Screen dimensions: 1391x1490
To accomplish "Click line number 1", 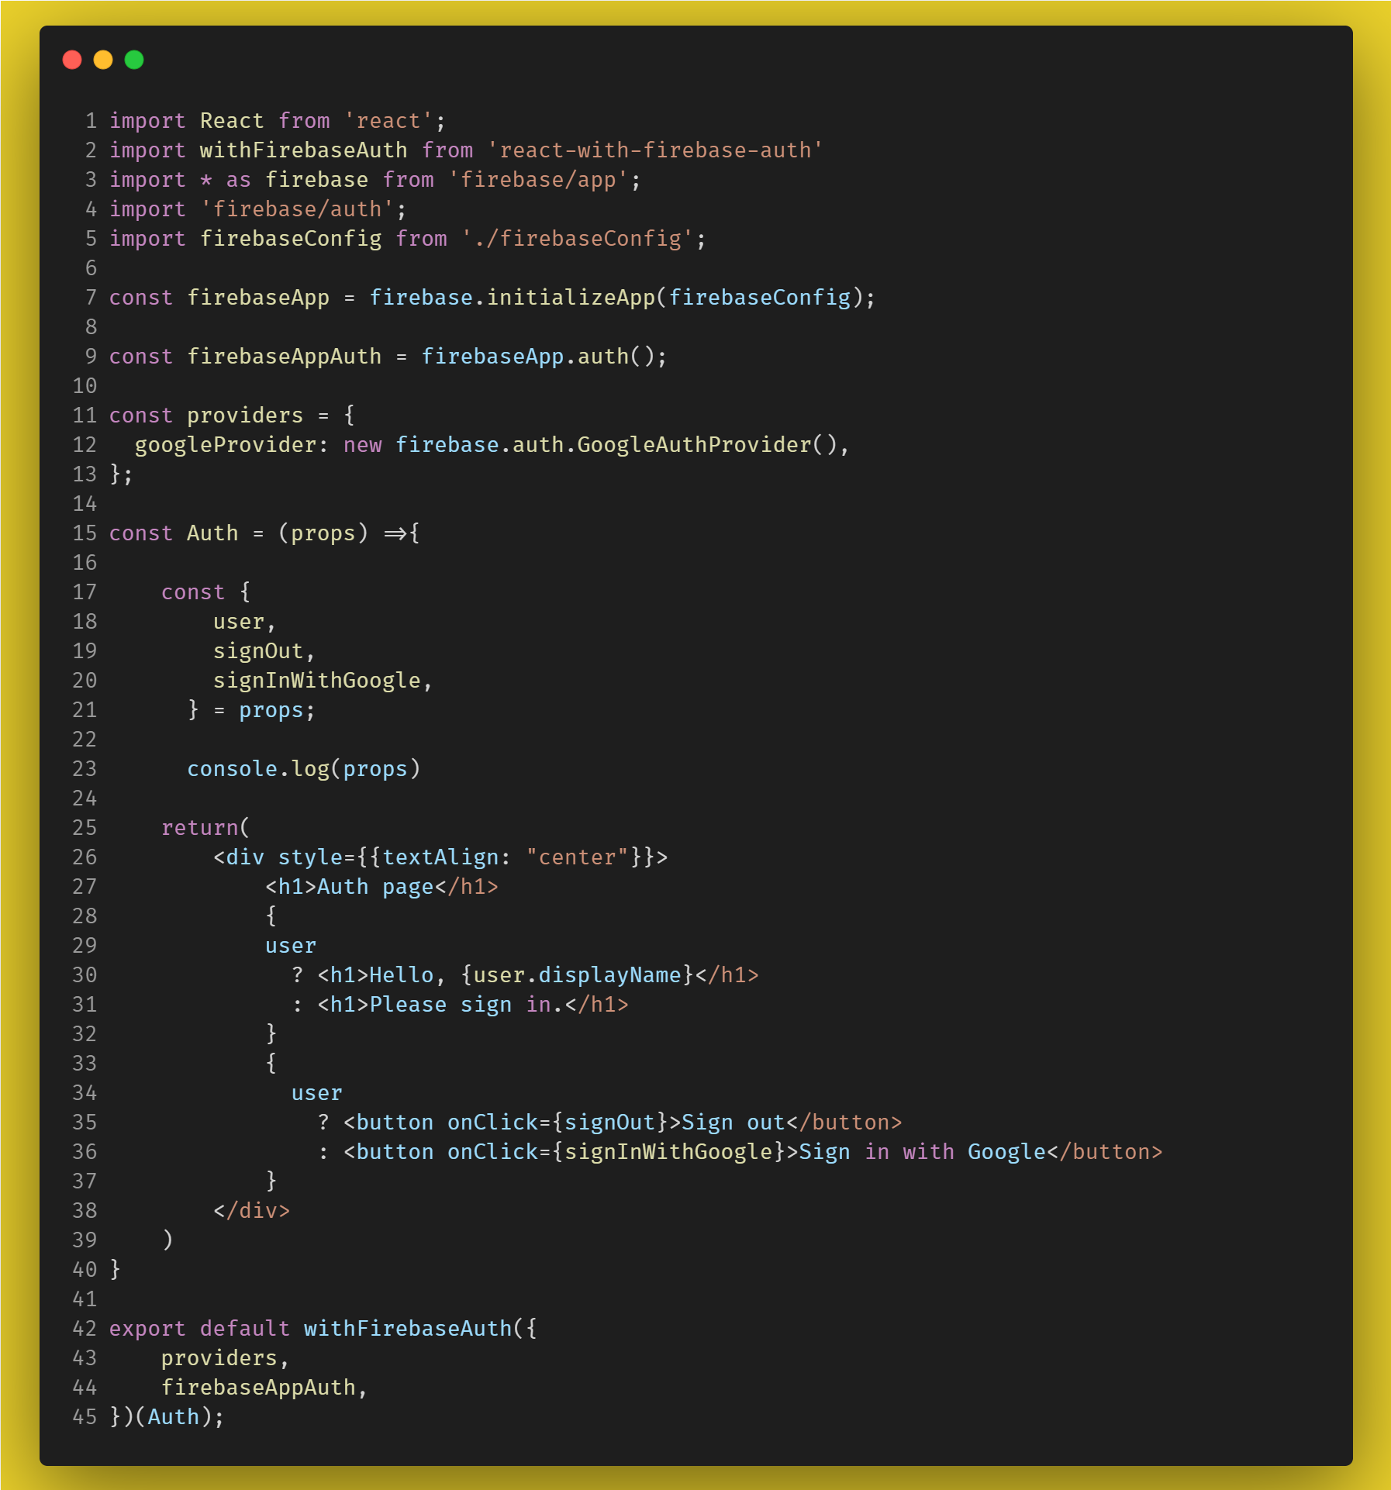I will 91,121.
